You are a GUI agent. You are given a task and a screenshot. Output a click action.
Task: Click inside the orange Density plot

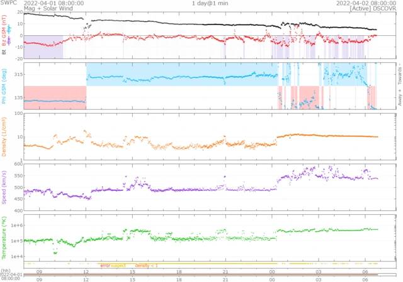pyautogui.click(x=210, y=137)
